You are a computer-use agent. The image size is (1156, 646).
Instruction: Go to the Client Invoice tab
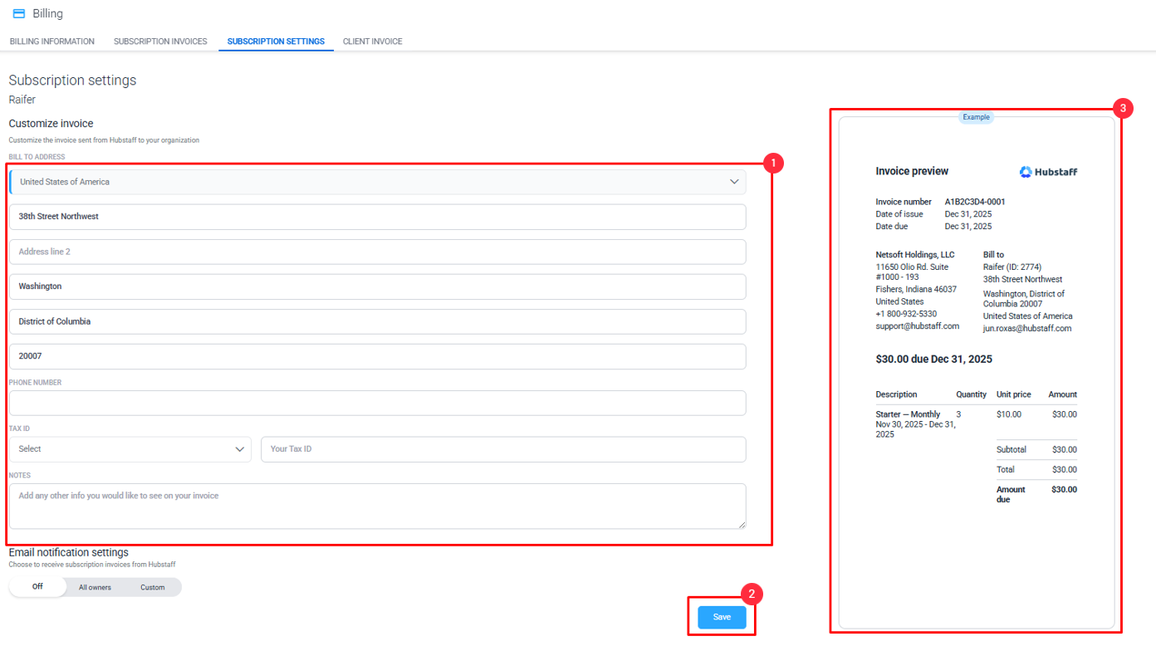(373, 42)
